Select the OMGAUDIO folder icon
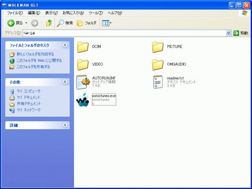 click(157, 65)
